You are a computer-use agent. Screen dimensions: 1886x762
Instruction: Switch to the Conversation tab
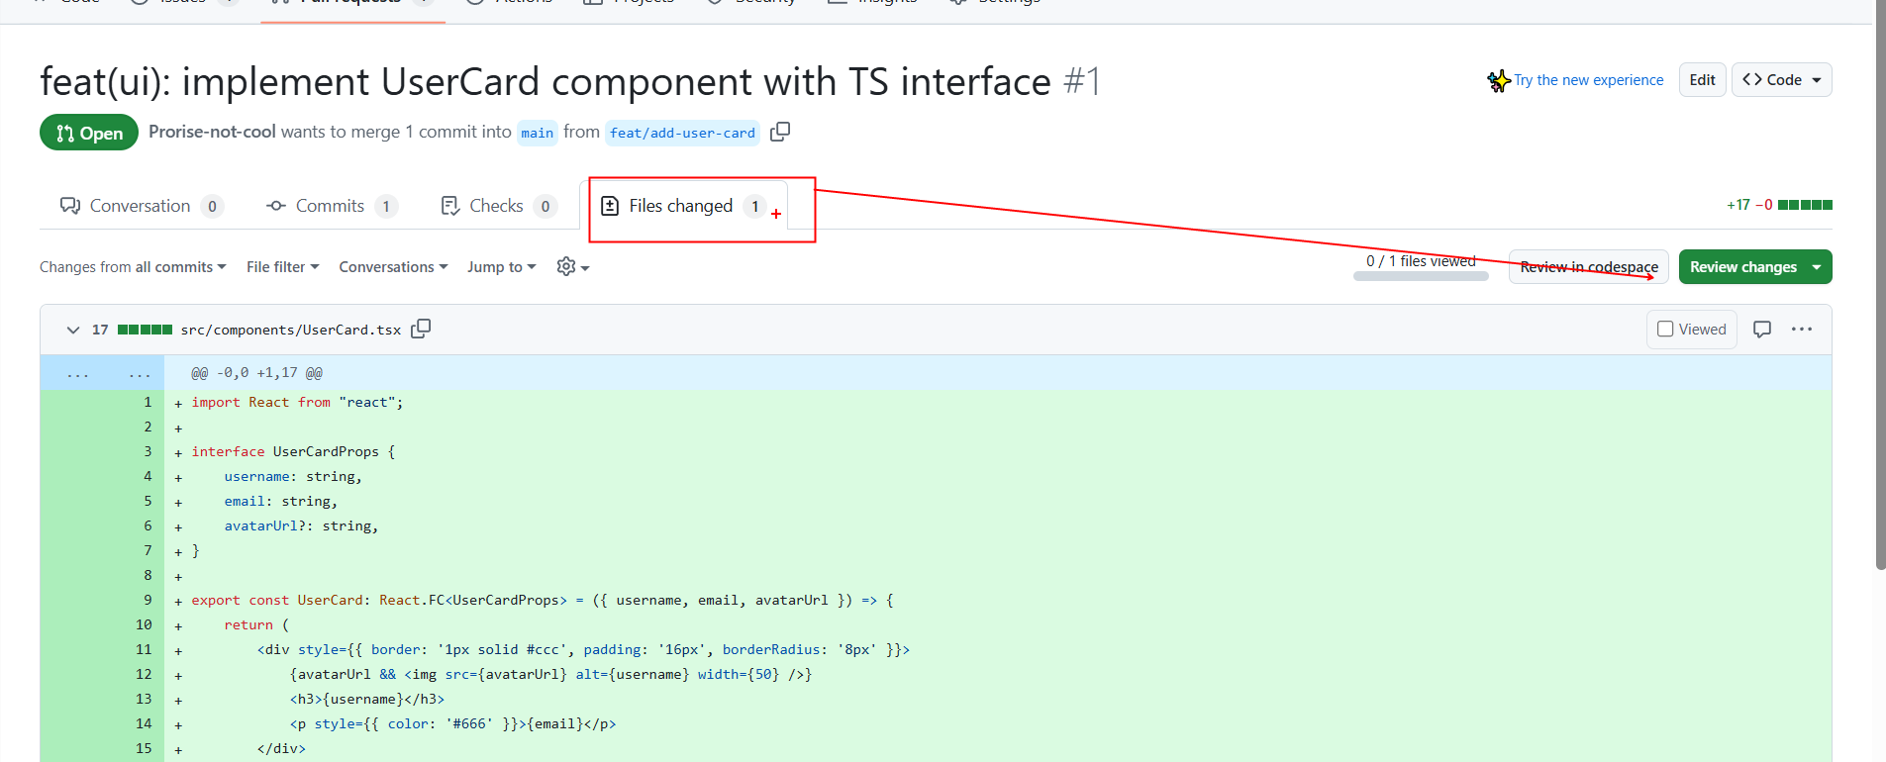[x=140, y=206]
